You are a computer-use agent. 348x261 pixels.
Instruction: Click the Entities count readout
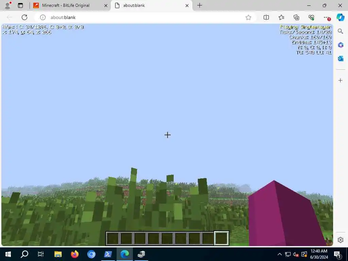click(x=312, y=42)
